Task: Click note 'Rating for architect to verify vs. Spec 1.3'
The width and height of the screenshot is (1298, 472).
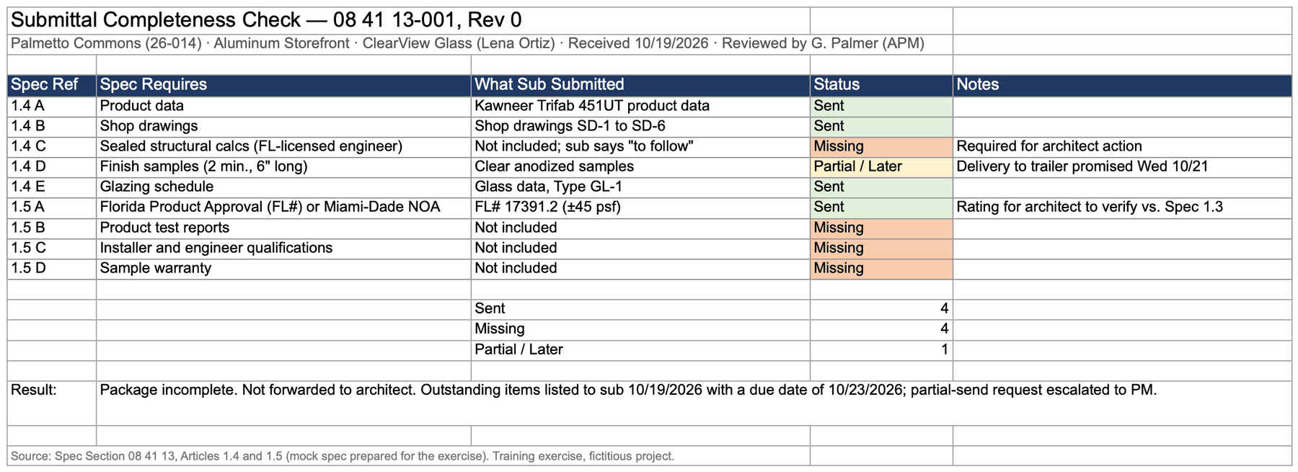Action: pos(1122,207)
